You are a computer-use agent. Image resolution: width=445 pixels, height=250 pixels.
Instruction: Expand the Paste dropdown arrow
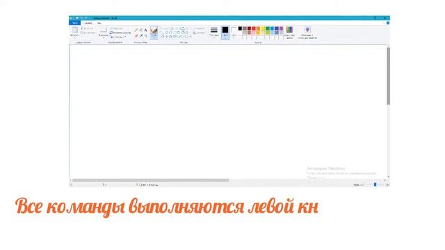coord(74,37)
